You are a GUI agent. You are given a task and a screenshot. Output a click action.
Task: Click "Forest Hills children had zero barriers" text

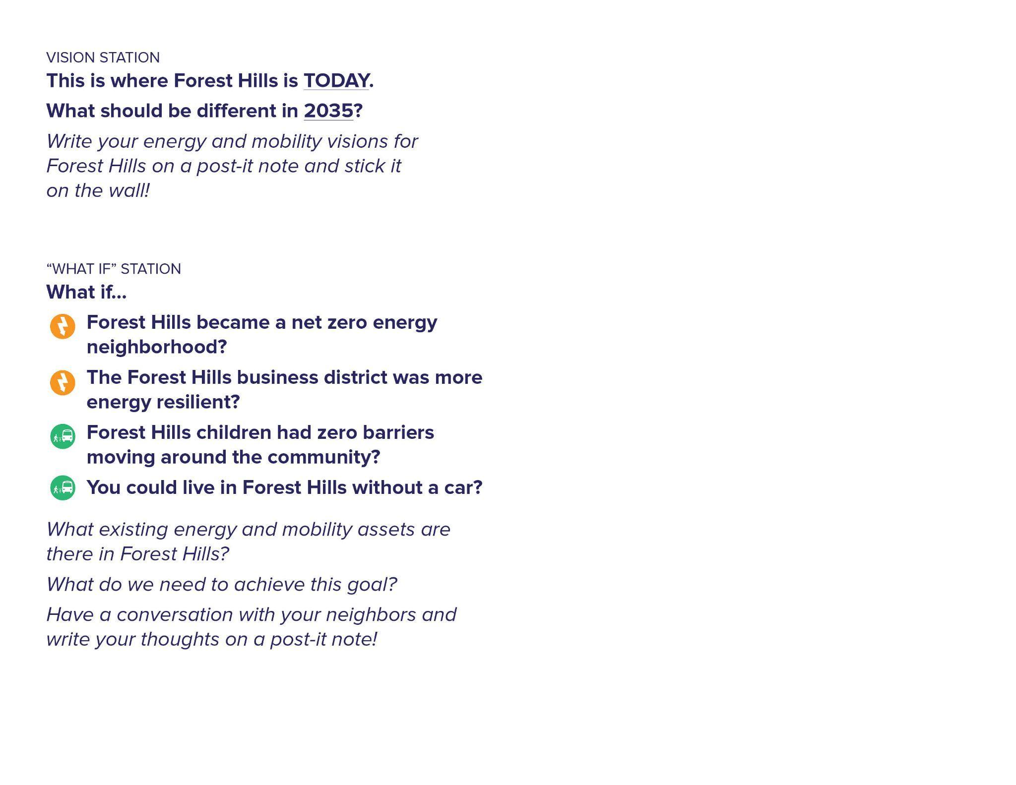(x=260, y=432)
